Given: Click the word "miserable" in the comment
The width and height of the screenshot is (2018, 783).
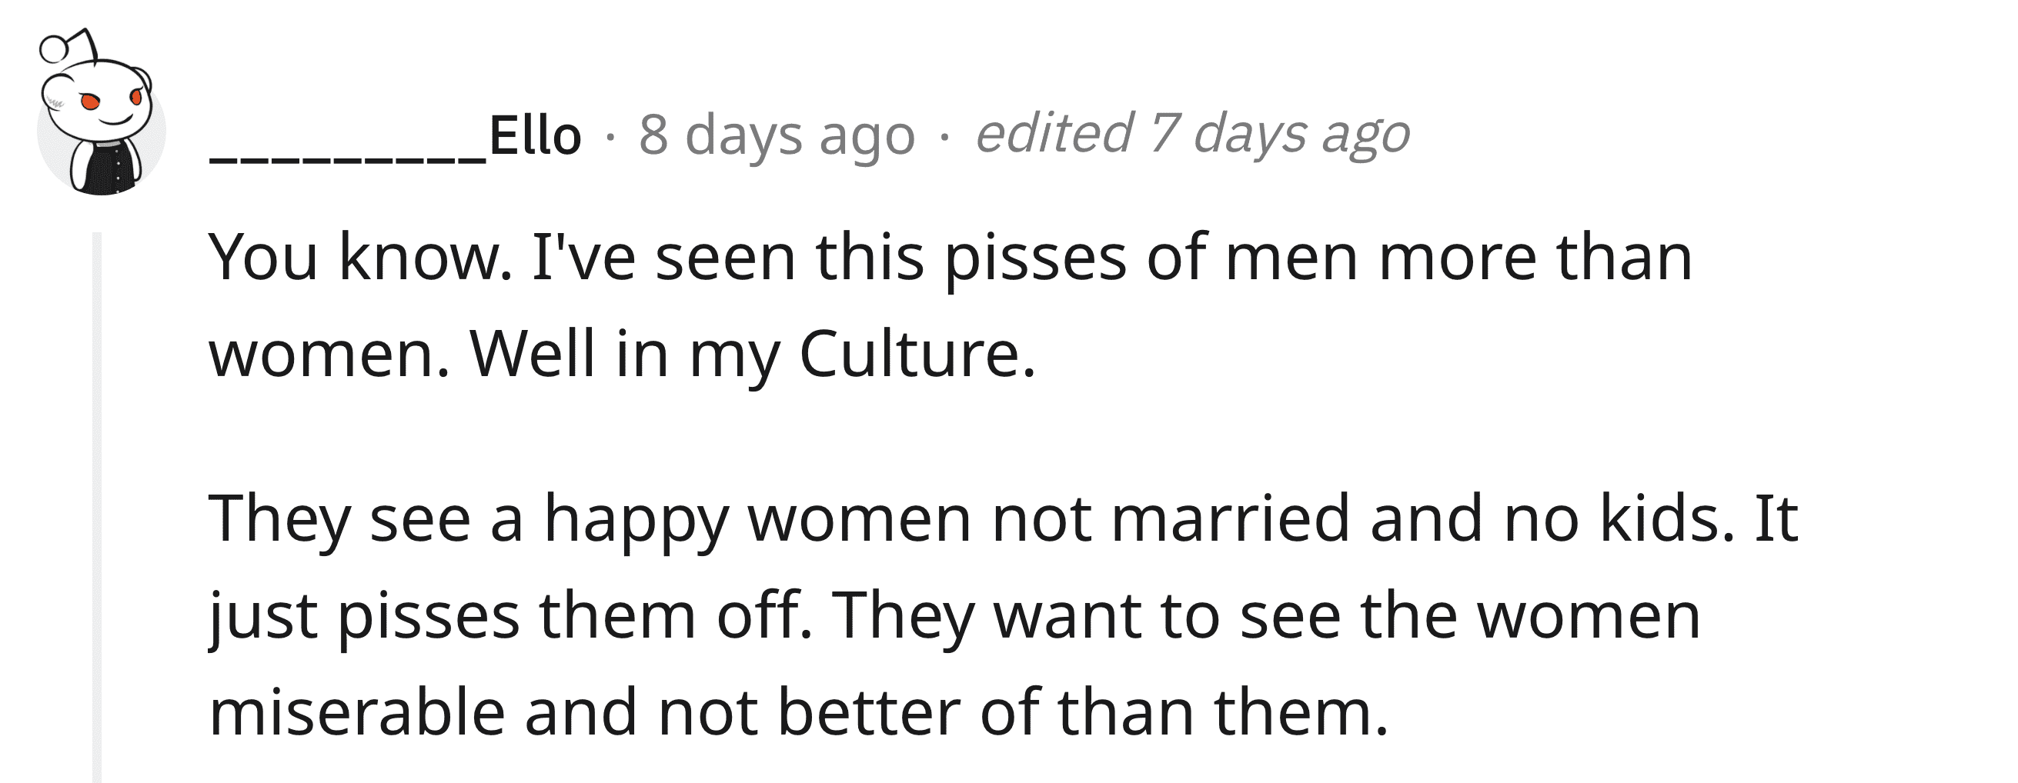Looking at the screenshot, I should coord(356,712).
